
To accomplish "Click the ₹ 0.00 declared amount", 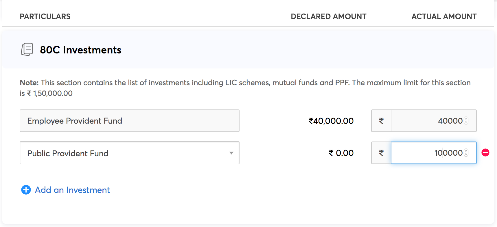I will point(341,153).
